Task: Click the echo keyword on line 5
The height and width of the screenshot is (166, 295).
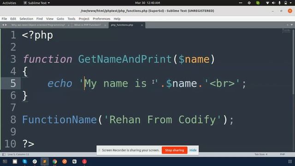Action: coord(59,83)
